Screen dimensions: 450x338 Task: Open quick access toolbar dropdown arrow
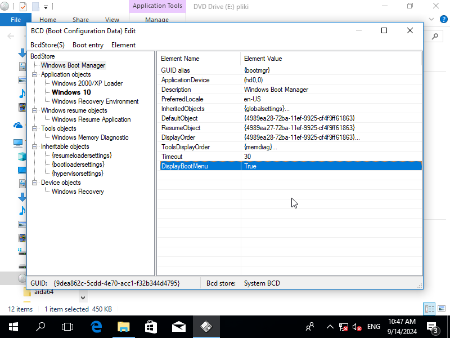pos(46,7)
